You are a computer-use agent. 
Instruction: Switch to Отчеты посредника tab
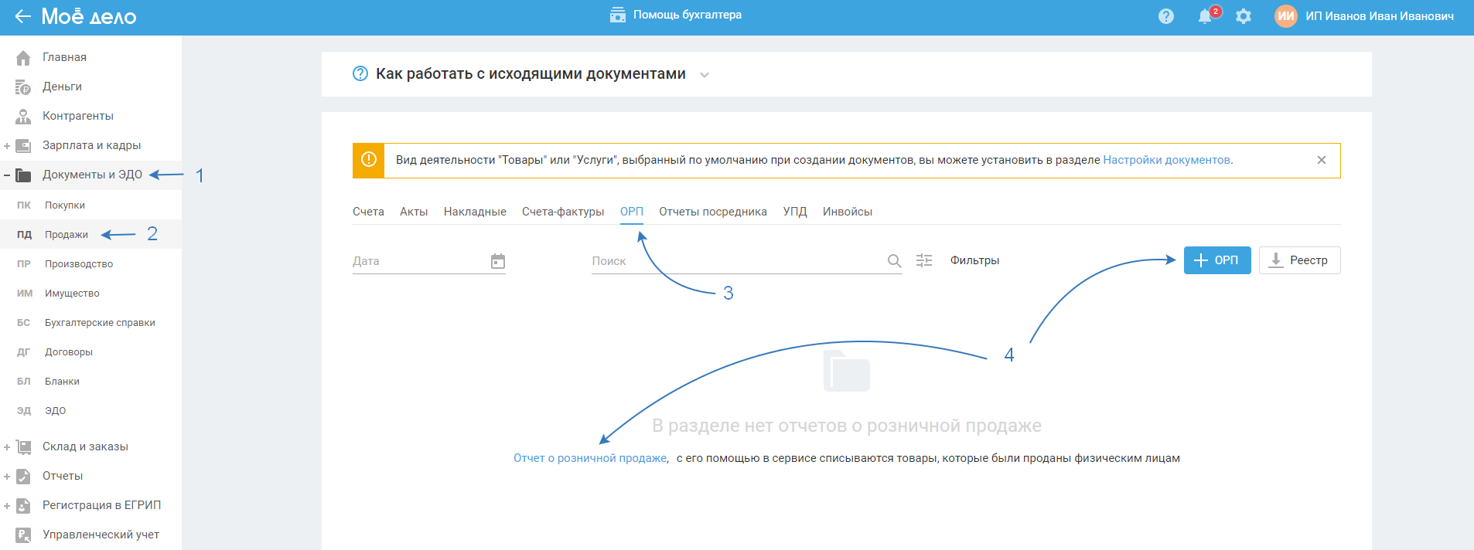713,212
